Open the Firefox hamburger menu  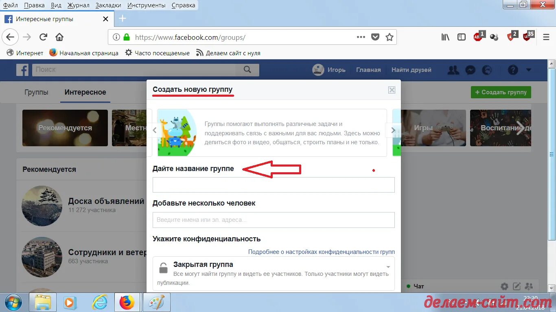click(546, 37)
